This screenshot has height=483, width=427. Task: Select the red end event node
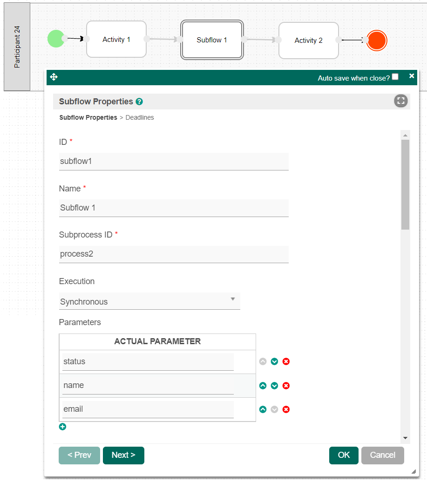click(377, 41)
